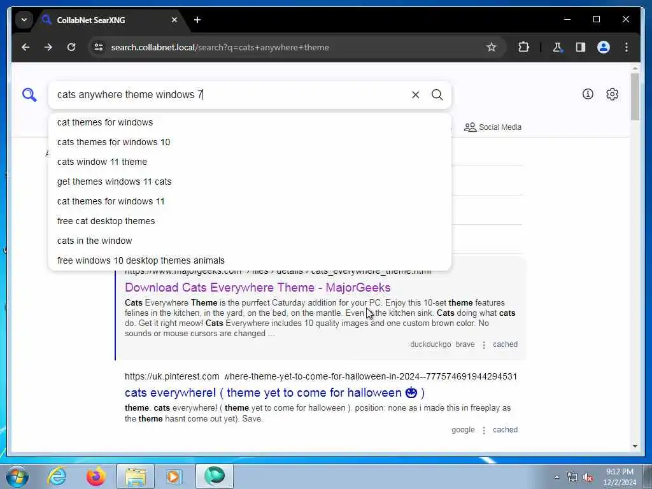
Task: Submit search with the magnifier button
Action: click(x=437, y=95)
